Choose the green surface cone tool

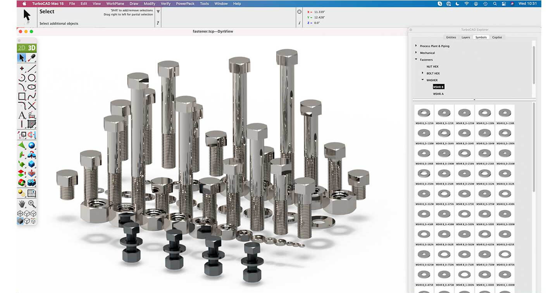pyautogui.click(x=22, y=146)
